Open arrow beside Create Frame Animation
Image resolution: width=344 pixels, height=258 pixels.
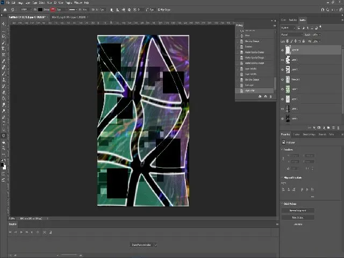(156, 245)
